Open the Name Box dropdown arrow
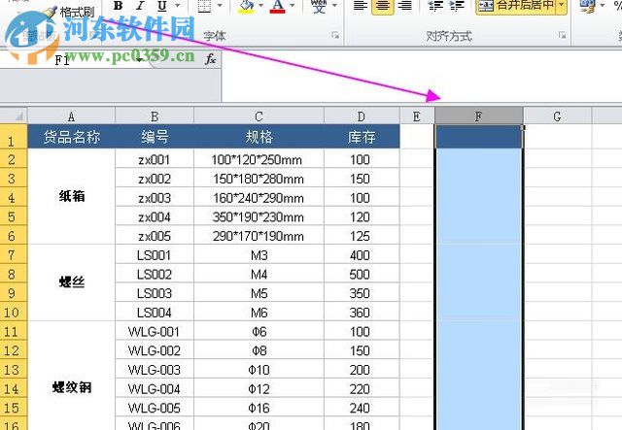Viewport: 622px width, 430px height. click(140, 60)
